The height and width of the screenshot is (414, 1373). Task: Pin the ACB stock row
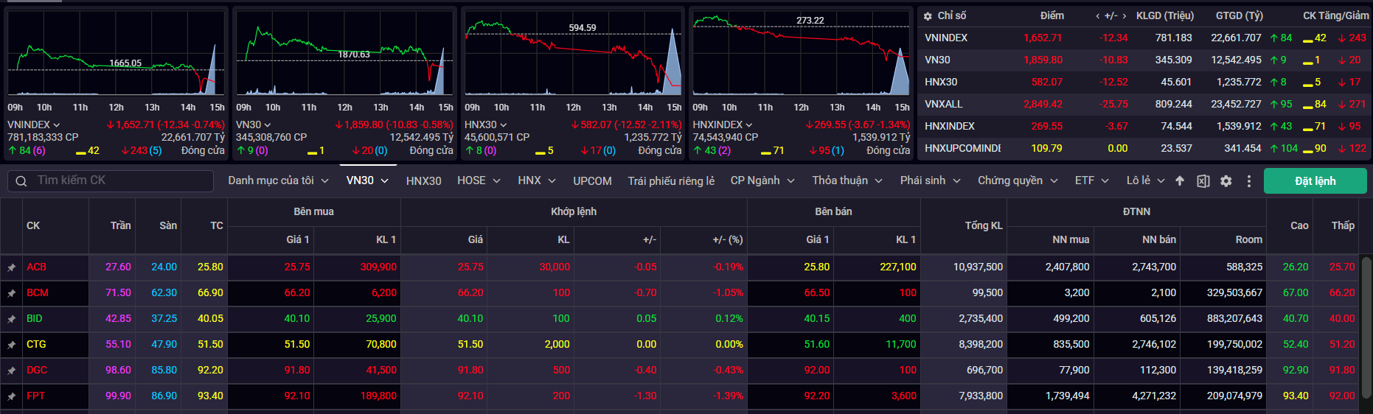click(12, 267)
